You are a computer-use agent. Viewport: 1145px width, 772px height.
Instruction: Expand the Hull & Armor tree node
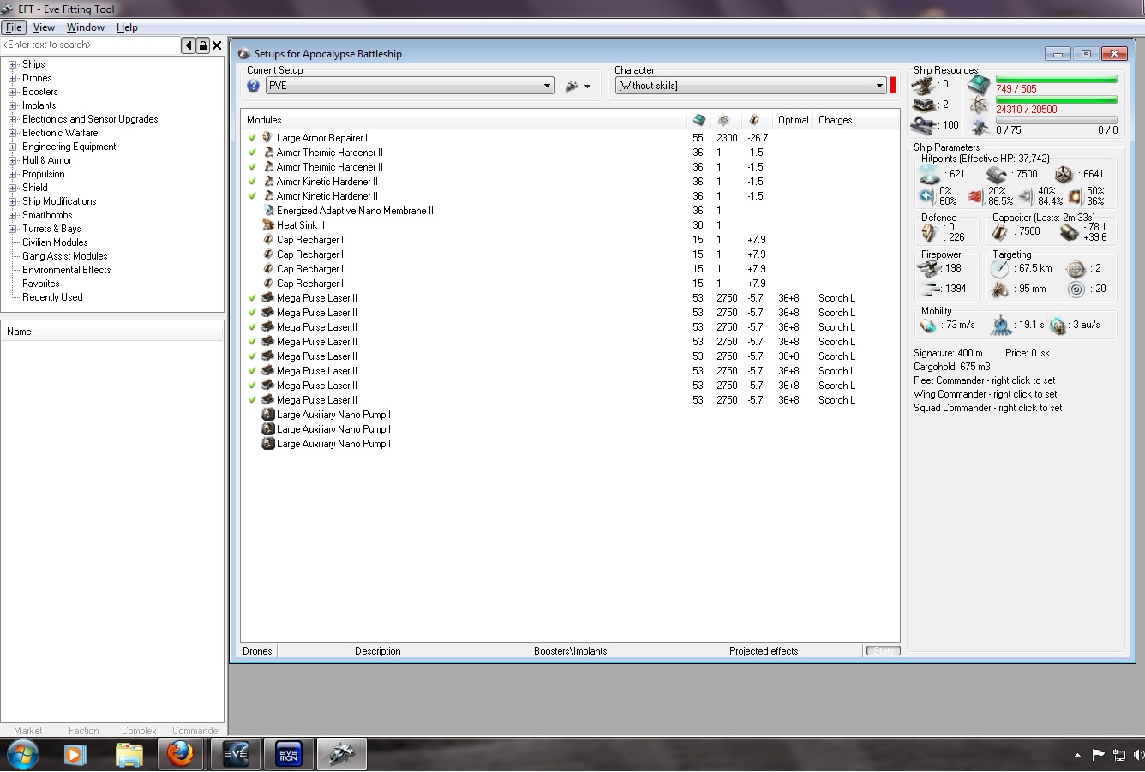[x=13, y=160]
